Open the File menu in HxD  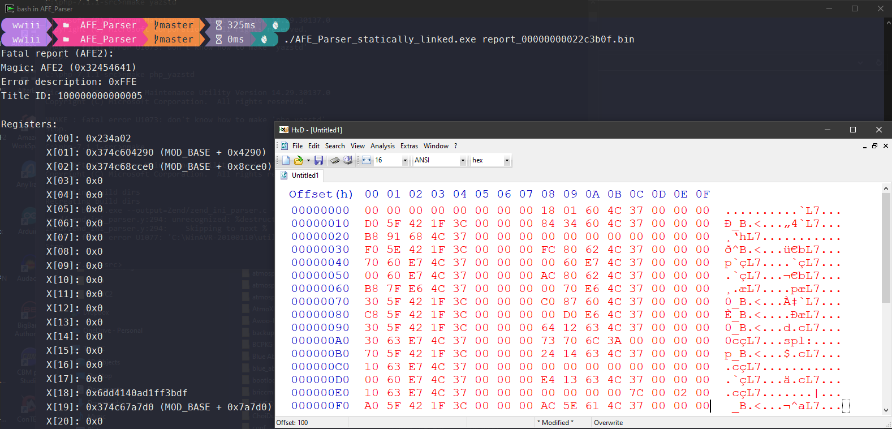point(298,146)
